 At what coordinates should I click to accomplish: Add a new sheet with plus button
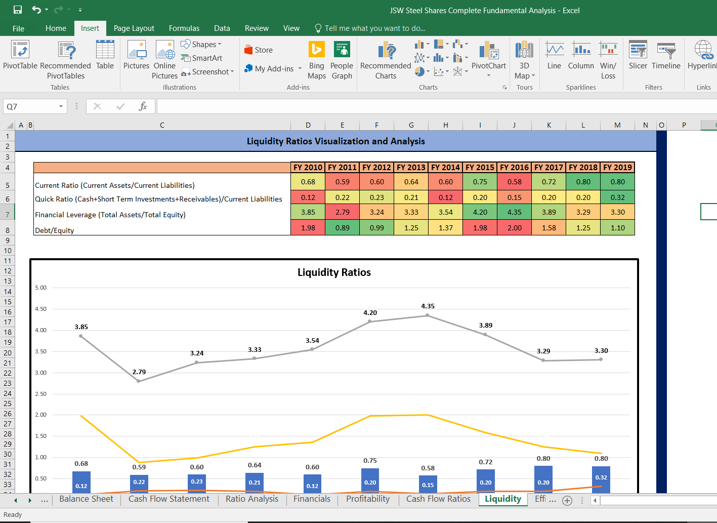(x=567, y=500)
